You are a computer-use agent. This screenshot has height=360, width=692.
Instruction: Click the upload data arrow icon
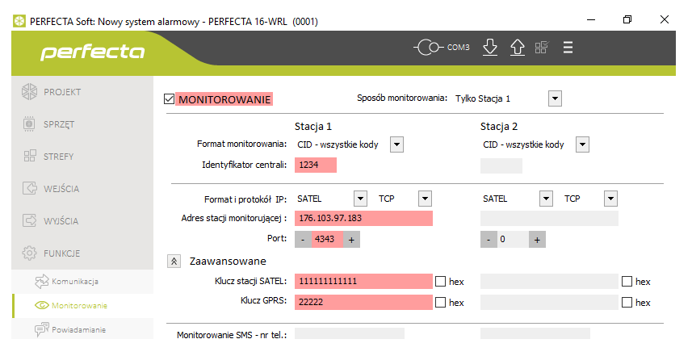point(518,47)
